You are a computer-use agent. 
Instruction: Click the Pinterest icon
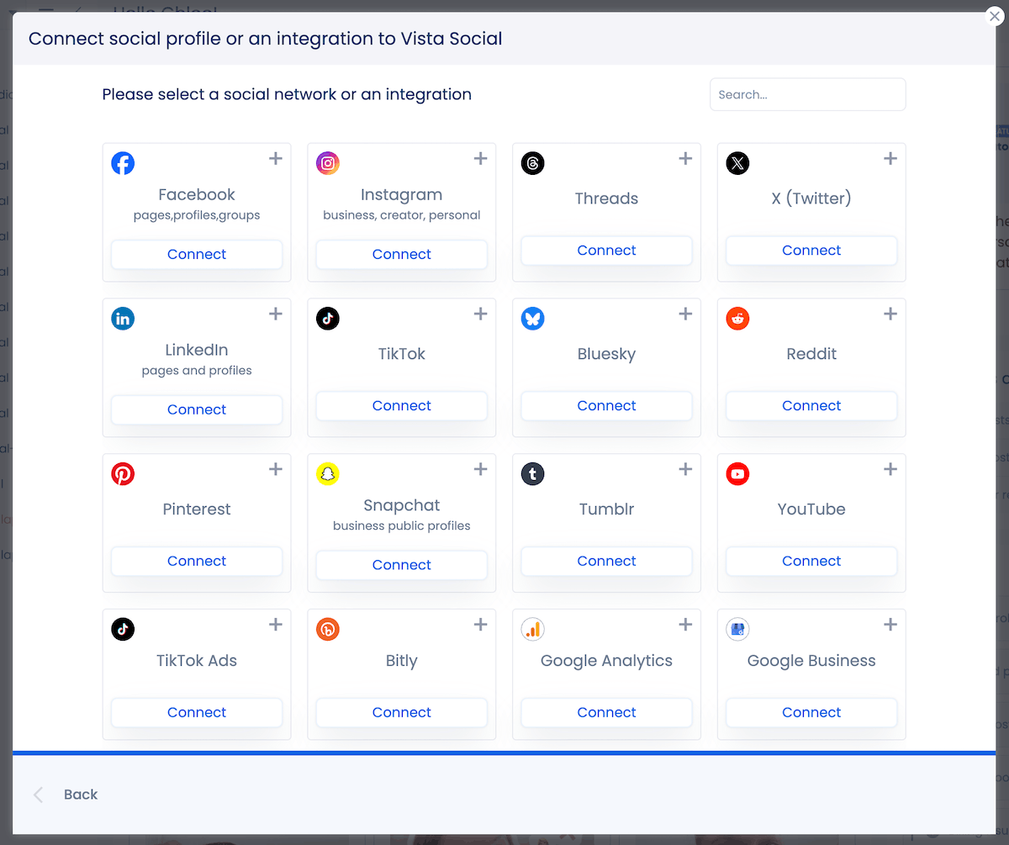(x=123, y=474)
